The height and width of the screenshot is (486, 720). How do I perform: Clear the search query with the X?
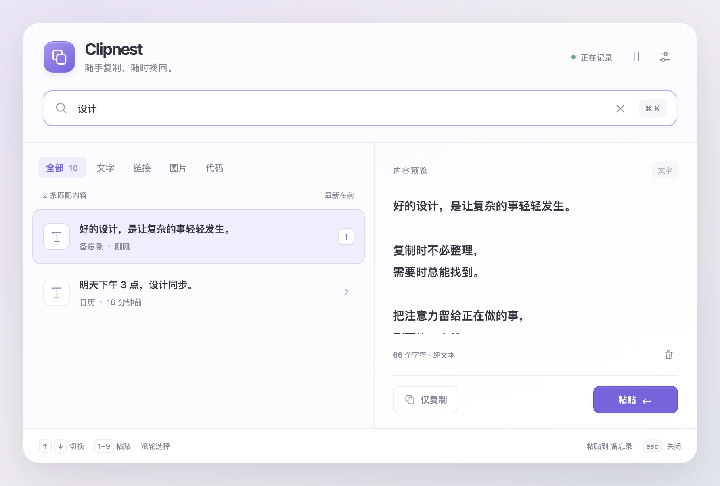coord(620,109)
